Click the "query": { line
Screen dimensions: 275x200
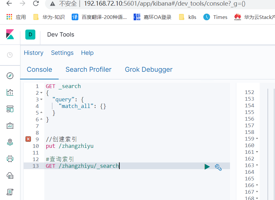(x=68, y=99)
